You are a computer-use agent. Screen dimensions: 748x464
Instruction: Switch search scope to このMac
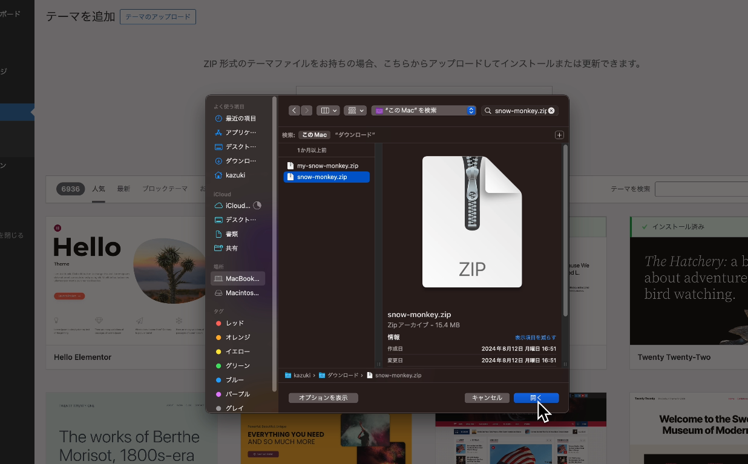(314, 134)
